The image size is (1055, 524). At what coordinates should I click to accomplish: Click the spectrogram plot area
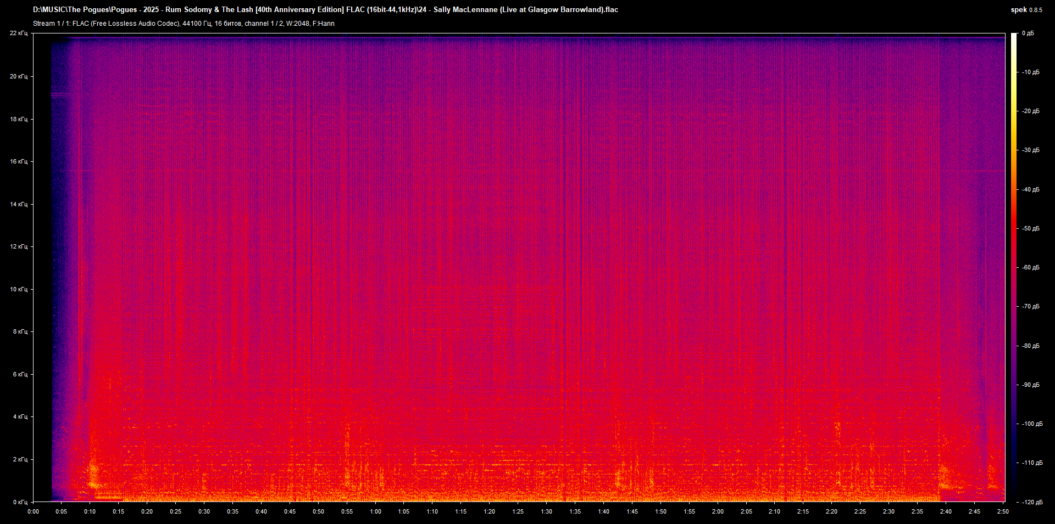pyautogui.click(x=519, y=267)
